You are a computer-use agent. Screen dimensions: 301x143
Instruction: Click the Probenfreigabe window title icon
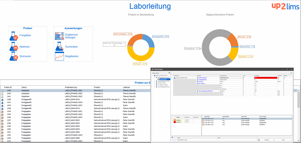pos(152,69)
